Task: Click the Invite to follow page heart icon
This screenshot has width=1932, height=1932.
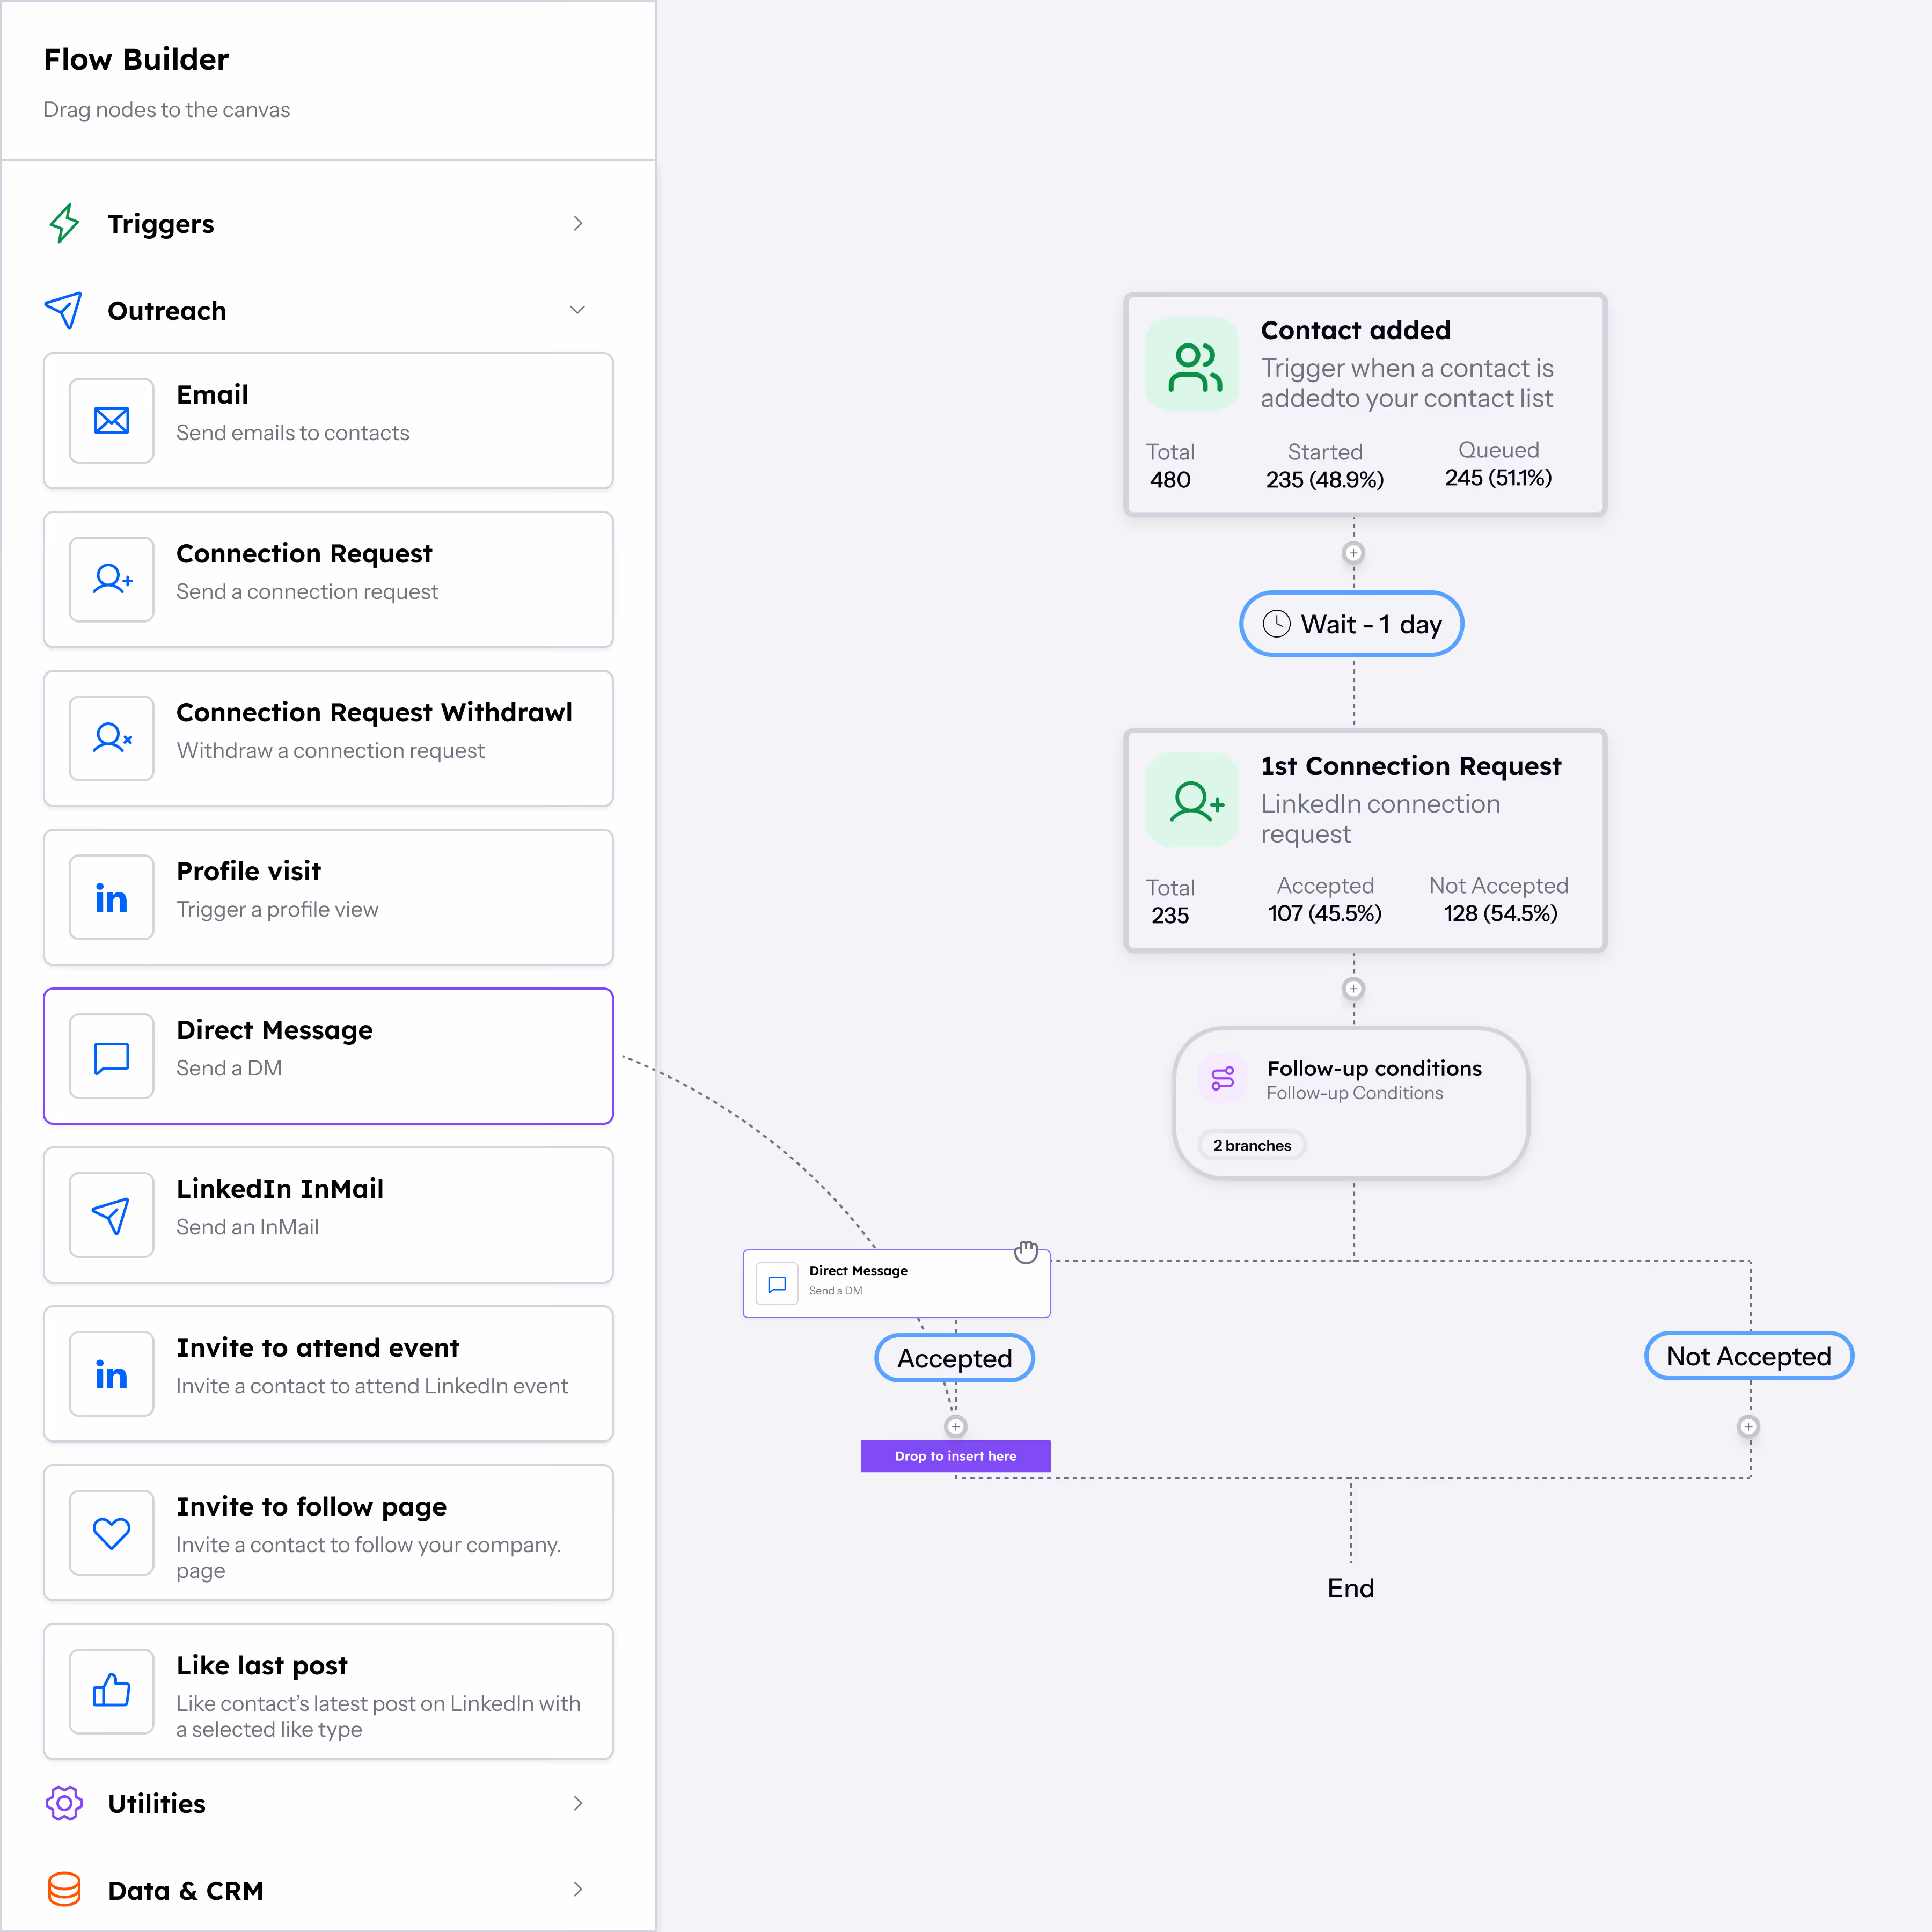Action: point(111,1532)
